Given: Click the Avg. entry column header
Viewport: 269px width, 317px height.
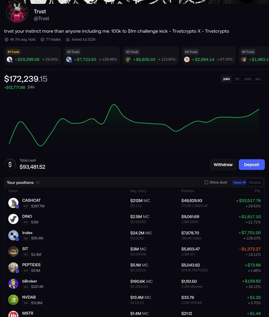Looking at the screenshot, I should point(139,191).
